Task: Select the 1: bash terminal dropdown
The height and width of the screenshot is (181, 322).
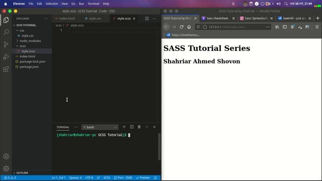Action: (x=100, y=127)
